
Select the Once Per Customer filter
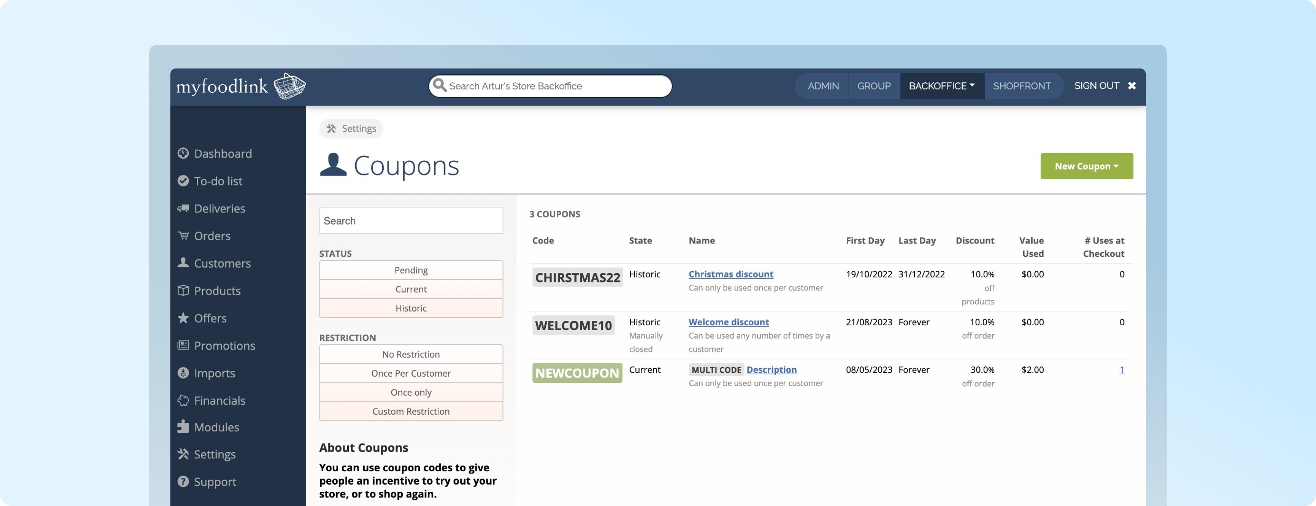(411, 373)
